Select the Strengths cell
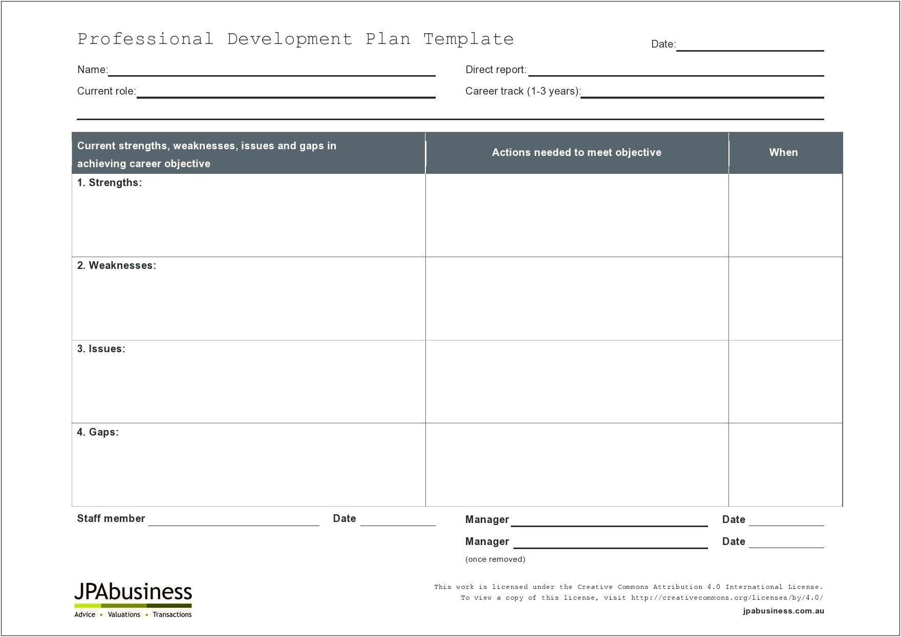This screenshot has height=637, width=901. tap(248, 215)
